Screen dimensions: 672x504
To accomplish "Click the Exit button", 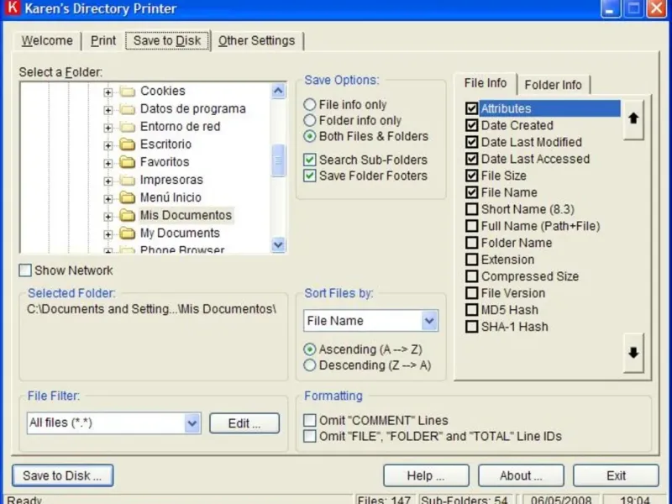I will pos(616,475).
